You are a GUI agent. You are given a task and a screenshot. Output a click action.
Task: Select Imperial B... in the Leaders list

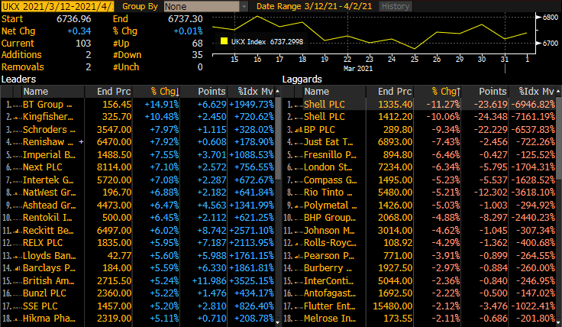click(x=137, y=155)
